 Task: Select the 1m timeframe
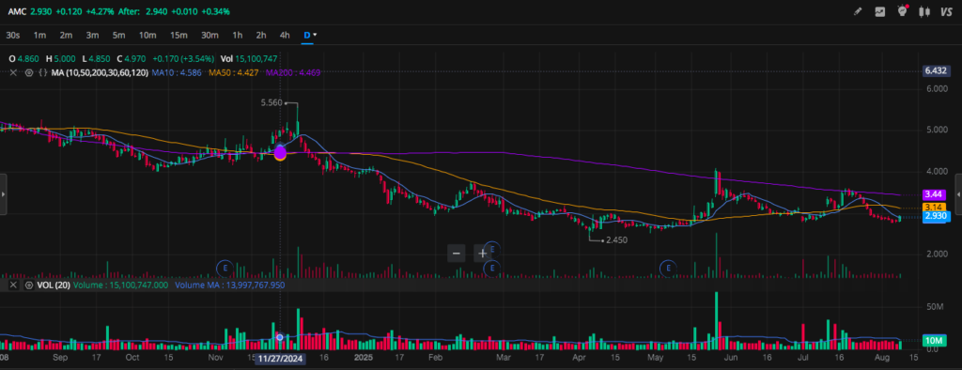[39, 35]
